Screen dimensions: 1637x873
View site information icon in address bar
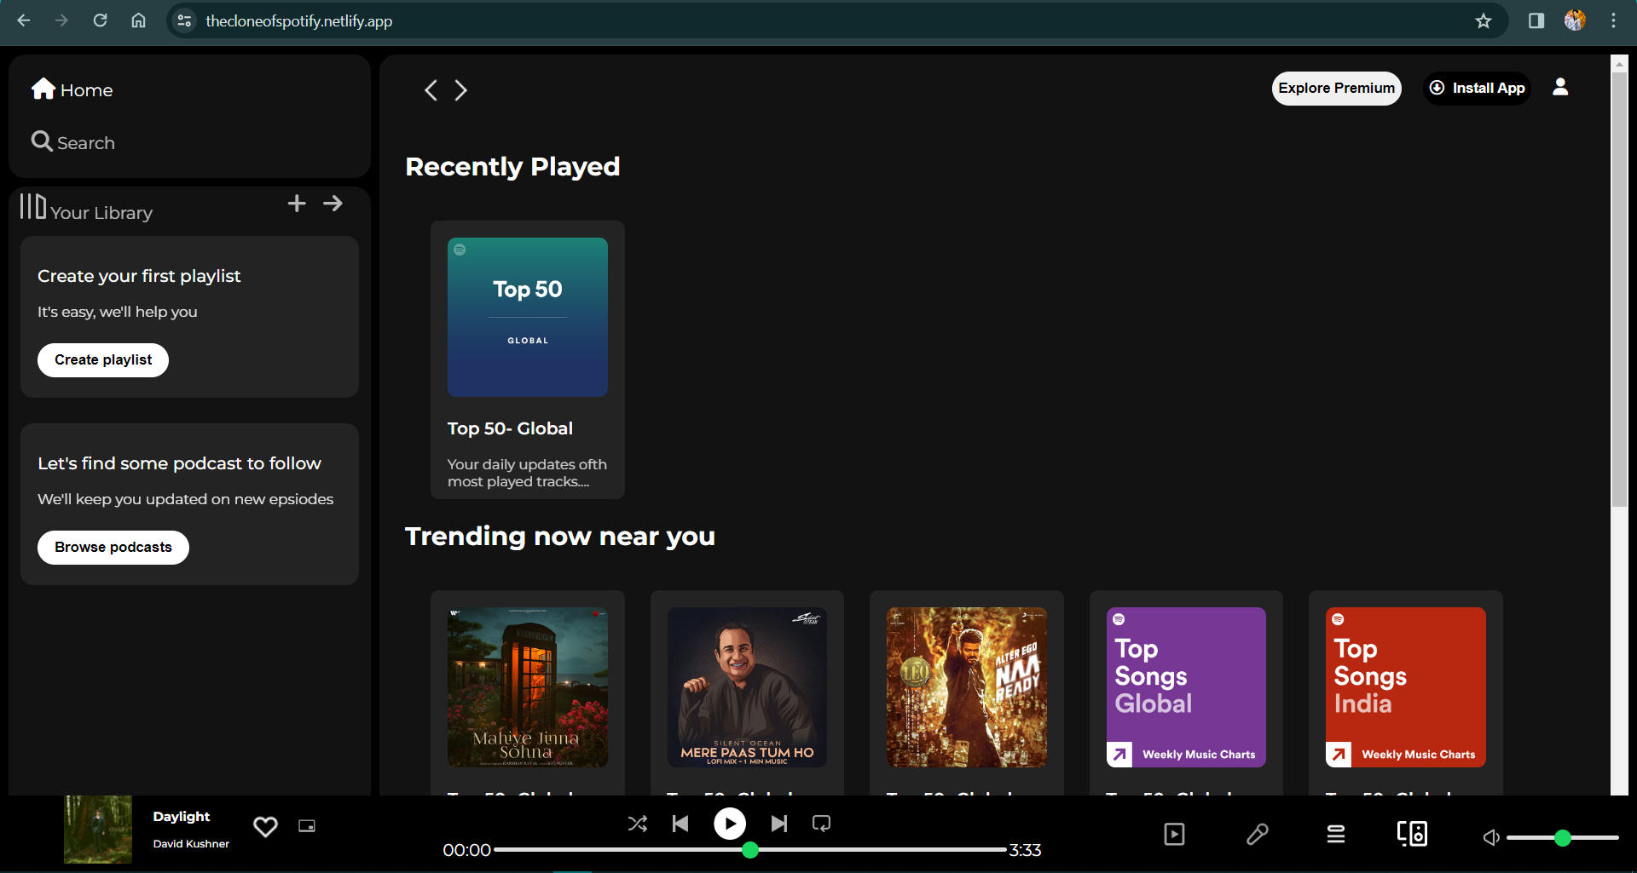(184, 21)
